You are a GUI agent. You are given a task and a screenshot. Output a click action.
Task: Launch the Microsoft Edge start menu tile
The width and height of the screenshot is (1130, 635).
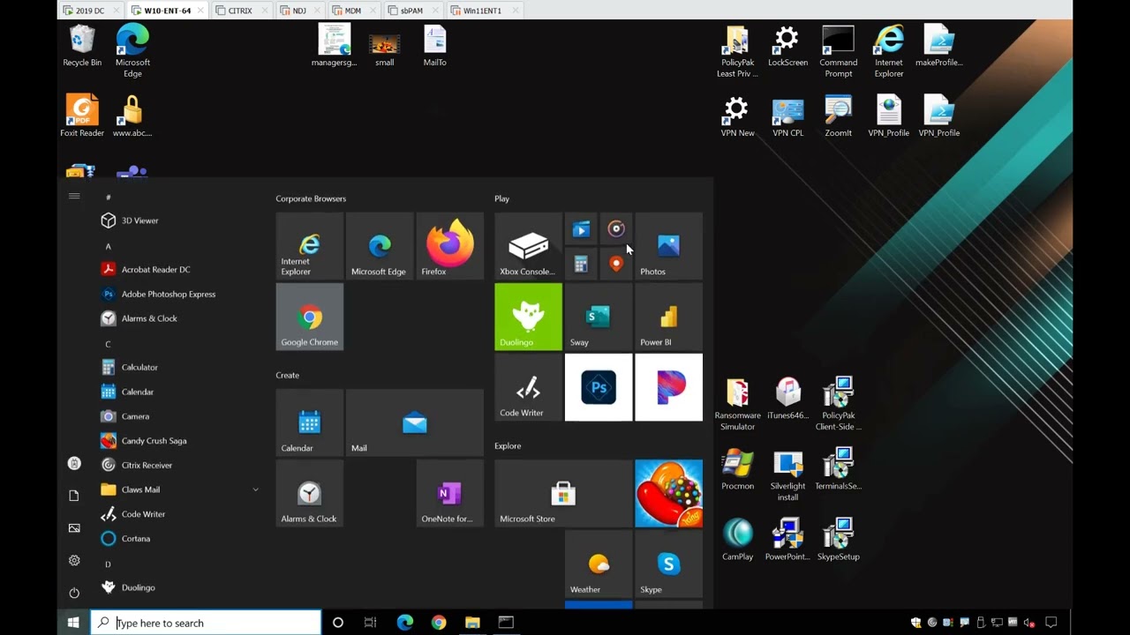[380, 246]
